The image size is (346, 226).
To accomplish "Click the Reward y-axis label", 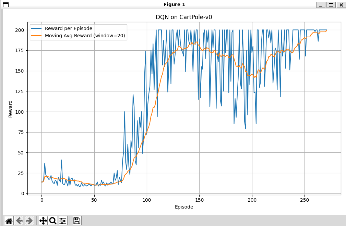I will [10, 109].
